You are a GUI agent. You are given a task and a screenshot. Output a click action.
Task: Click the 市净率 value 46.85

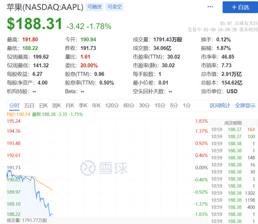[228, 57]
